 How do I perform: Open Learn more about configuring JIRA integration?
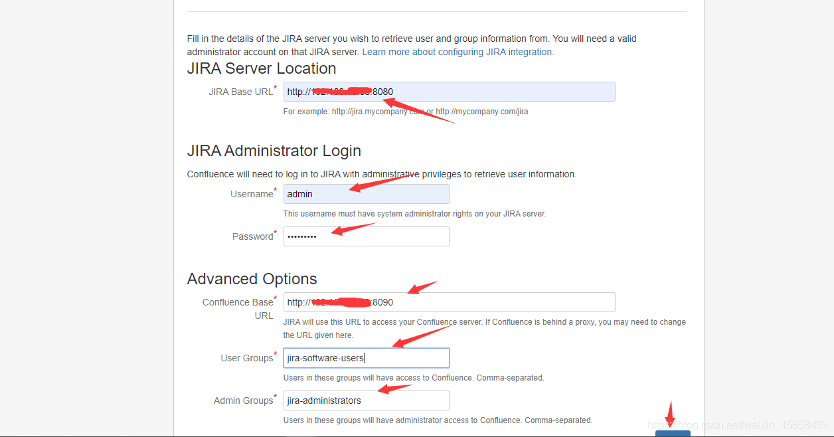[x=457, y=52]
